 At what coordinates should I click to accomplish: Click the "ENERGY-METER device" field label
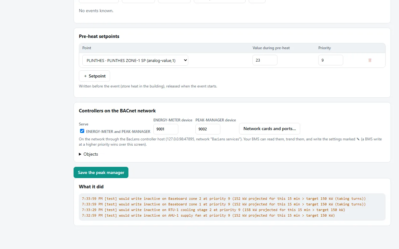pyautogui.click(x=173, y=120)
